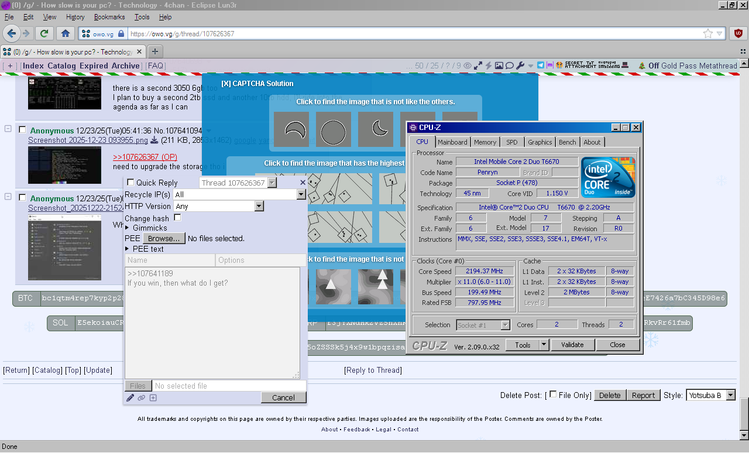This screenshot has height=453, width=749.
Task: Select post No.107641094 checkbox
Action: [22, 130]
